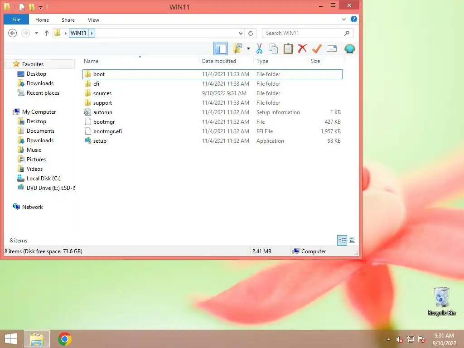The height and width of the screenshot is (348, 464).
Task: Select the autorun setup information file
Action: [x=213, y=112]
